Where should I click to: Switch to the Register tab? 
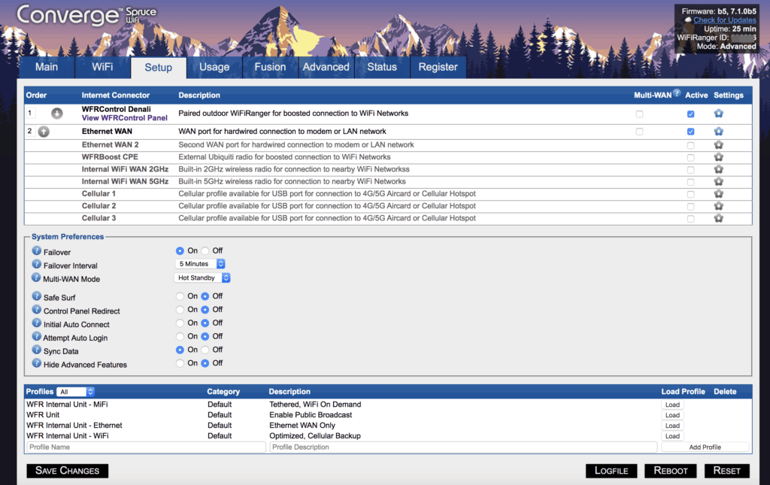click(438, 67)
